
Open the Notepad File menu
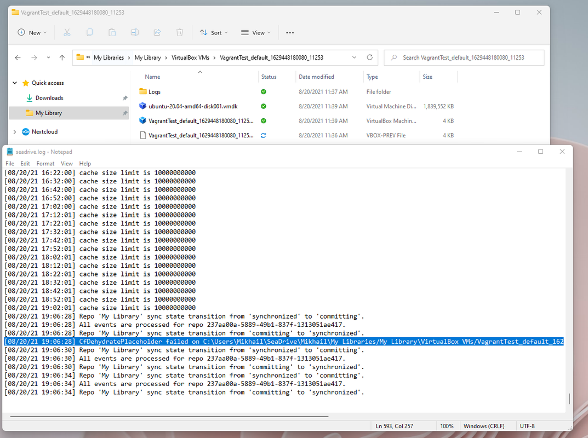click(10, 163)
